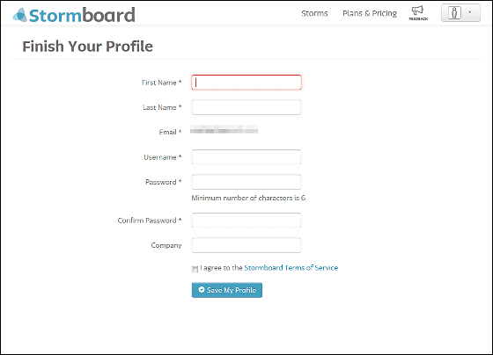Screen dimensions: 493x355
Task: Go to Plans & Pricing
Action: click(x=370, y=13)
